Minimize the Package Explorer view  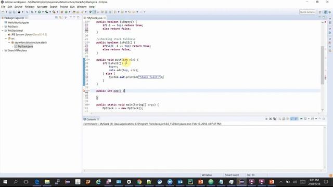[74, 17]
